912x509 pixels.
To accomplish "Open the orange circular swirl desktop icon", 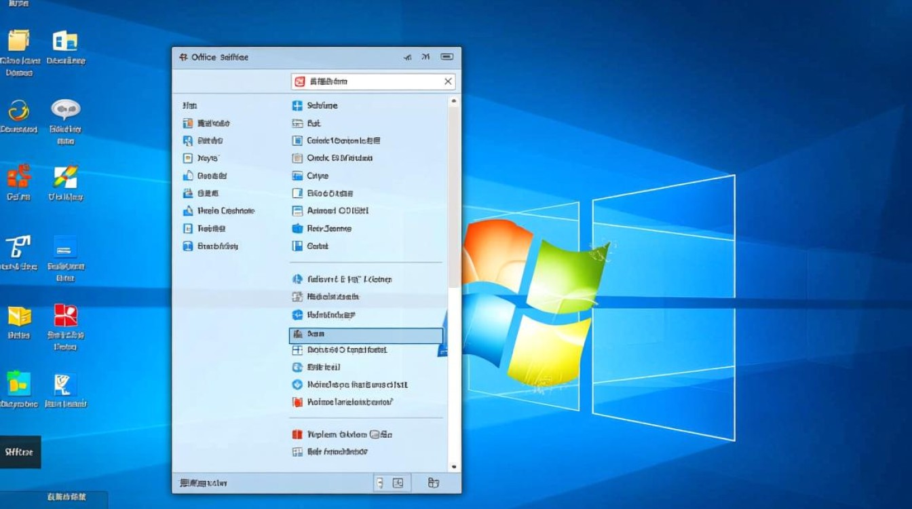I will click(x=18, y=110).
